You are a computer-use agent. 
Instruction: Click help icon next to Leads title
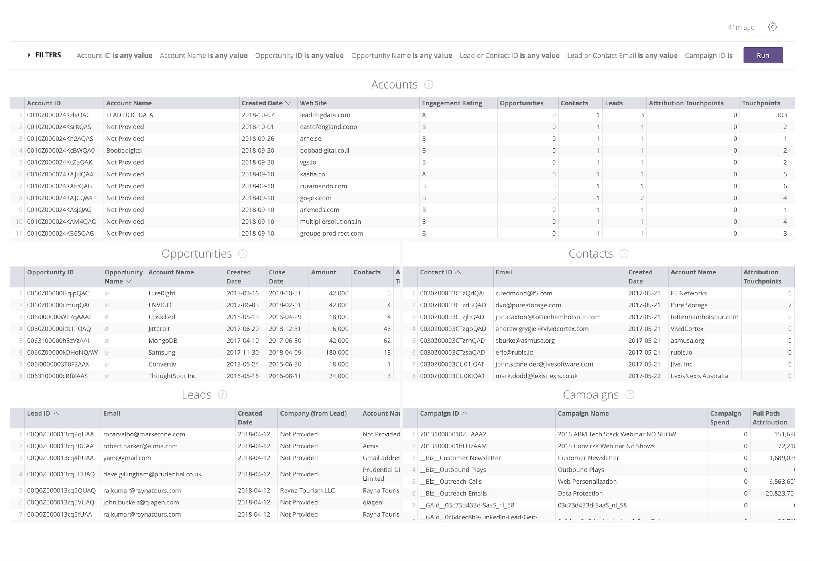[222, 395]
